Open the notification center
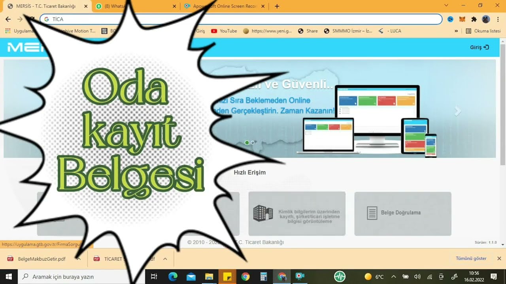506x284 pixels. (x=494, y=277)
